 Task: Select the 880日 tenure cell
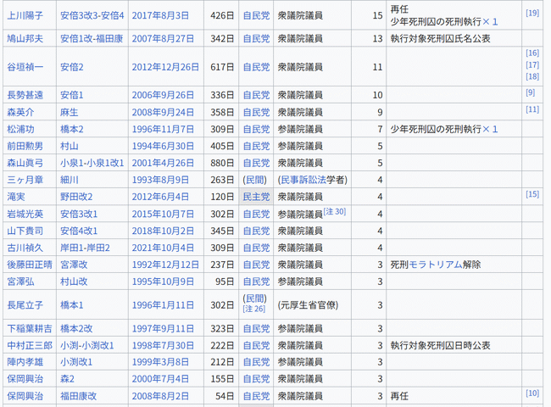pos(222,163)
